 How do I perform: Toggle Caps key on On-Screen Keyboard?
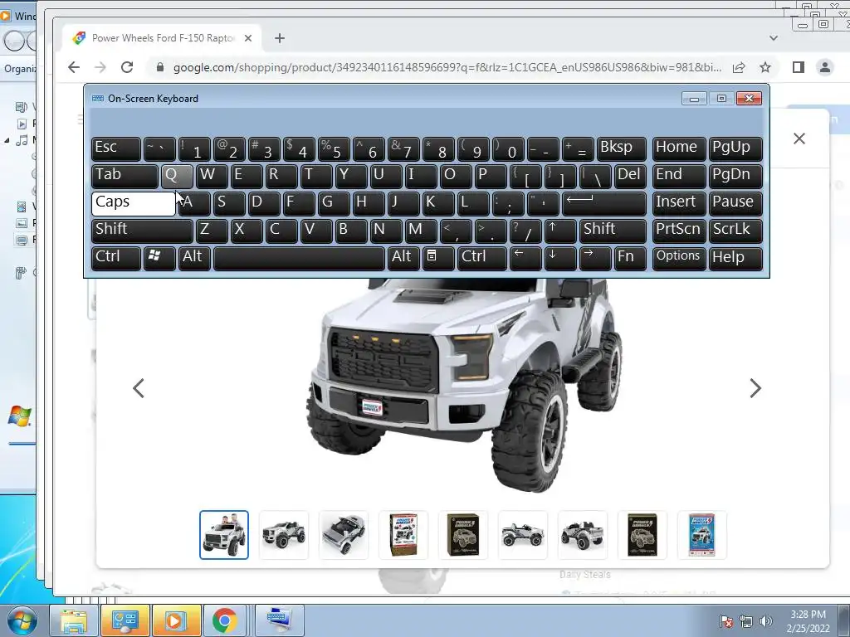pos(134,204)
